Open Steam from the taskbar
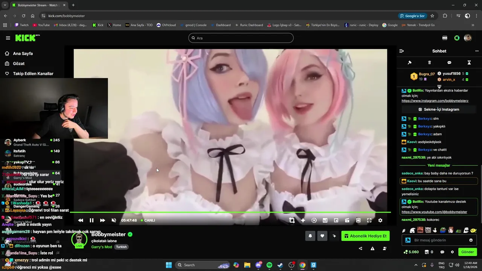 [280, 265]
